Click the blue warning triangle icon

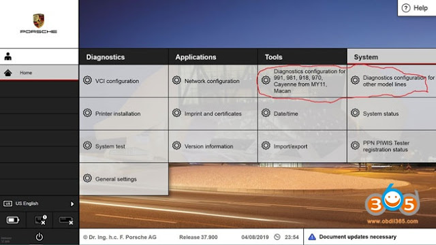pyautogui.click(x=312, y=237)
